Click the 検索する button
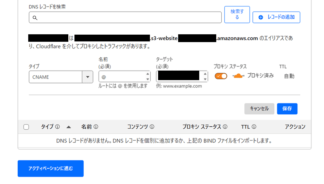The height and width of the screenshot is (184, 324). click(237, 15)
